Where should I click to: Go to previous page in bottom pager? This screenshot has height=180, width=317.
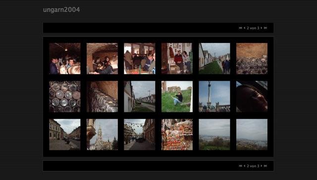(244, 166)
